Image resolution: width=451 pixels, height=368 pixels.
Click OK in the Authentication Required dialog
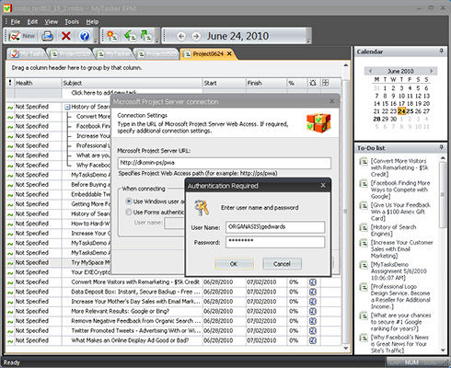[x=234, y=264]
